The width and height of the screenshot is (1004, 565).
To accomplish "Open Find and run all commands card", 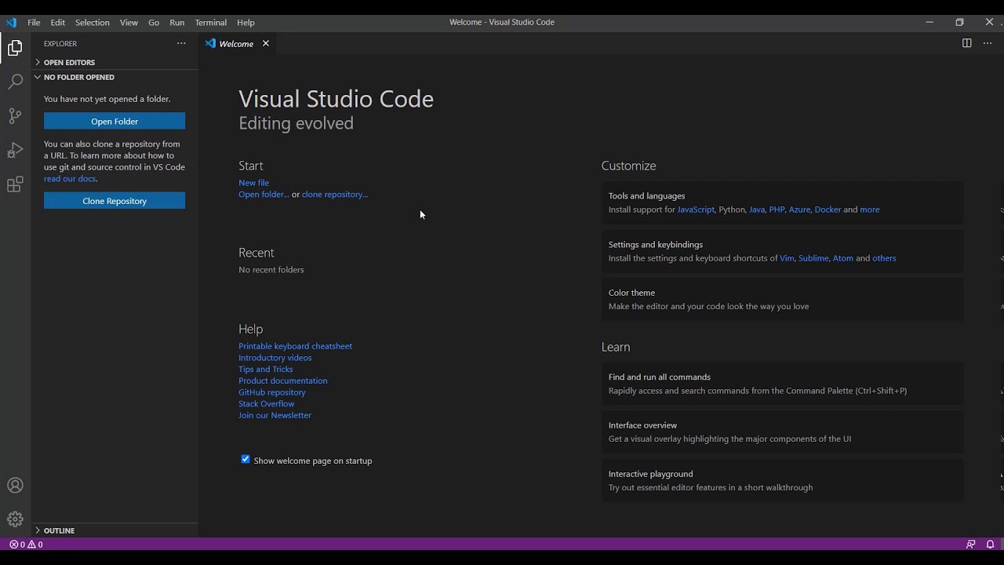I will (x=783, y=384).
